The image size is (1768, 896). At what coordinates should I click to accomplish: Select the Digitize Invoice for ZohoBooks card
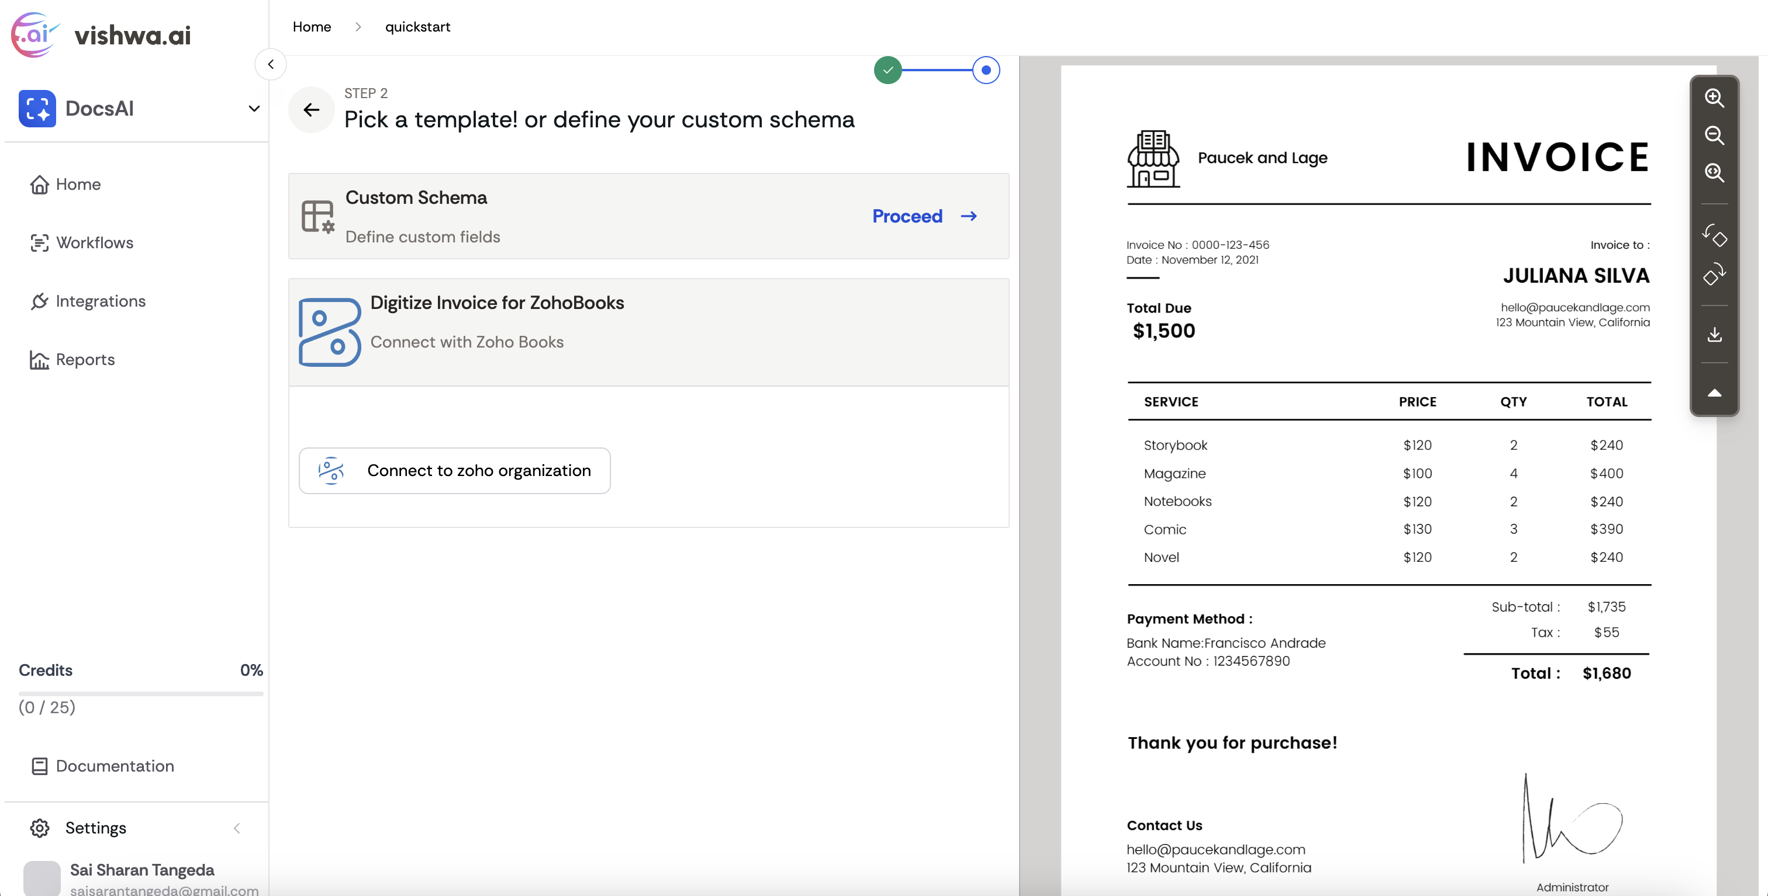pyautogui.click(x=648, y=332)
